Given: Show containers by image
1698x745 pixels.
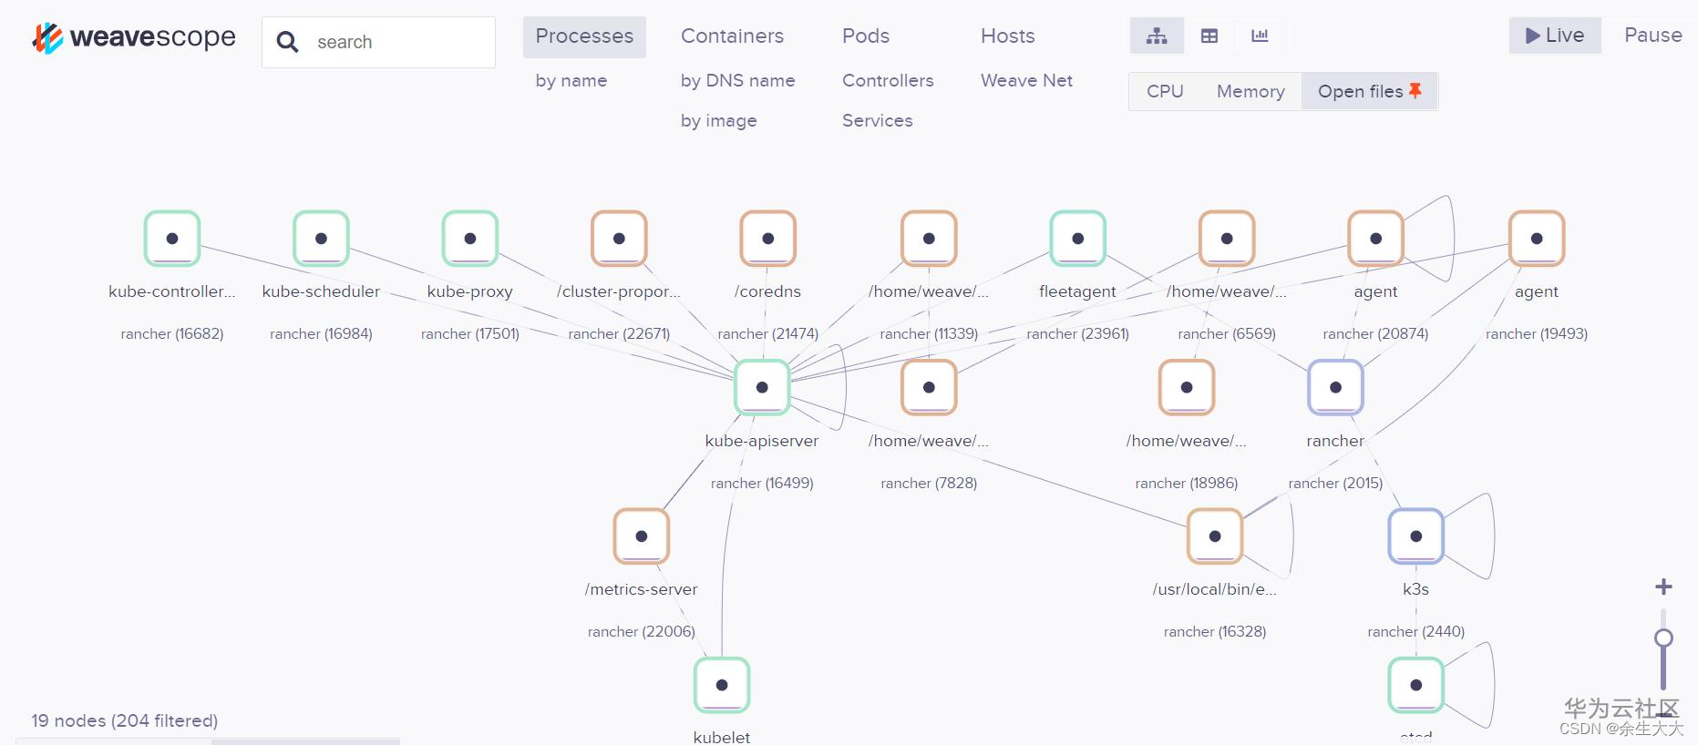Looking at the screenshot, I should click(719, 120).
